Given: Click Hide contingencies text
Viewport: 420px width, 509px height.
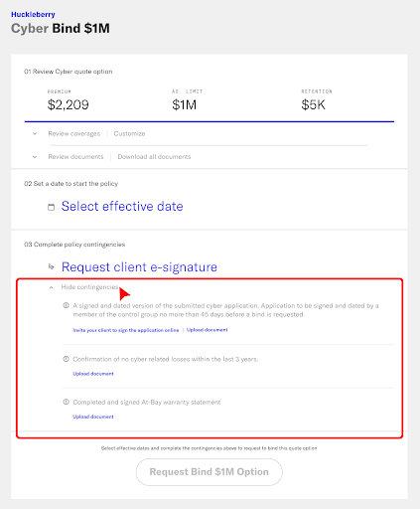Looking at the screenshot, I should pos(89,287).
